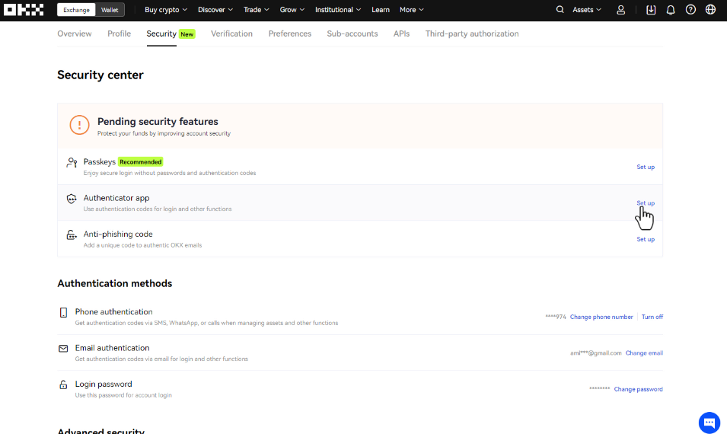This screenshot has height=434, width=727.
Task: Open the notifications bell icon
Action: point(671,10)
